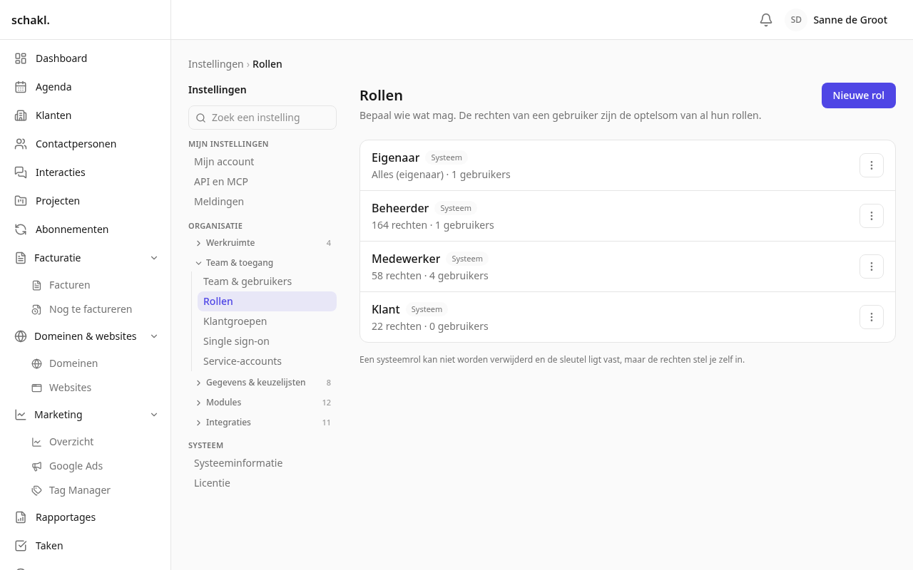Open the Eigenaar role options menu
The height and width of the screenshot is (570, 913).
[x=872, y=165]
